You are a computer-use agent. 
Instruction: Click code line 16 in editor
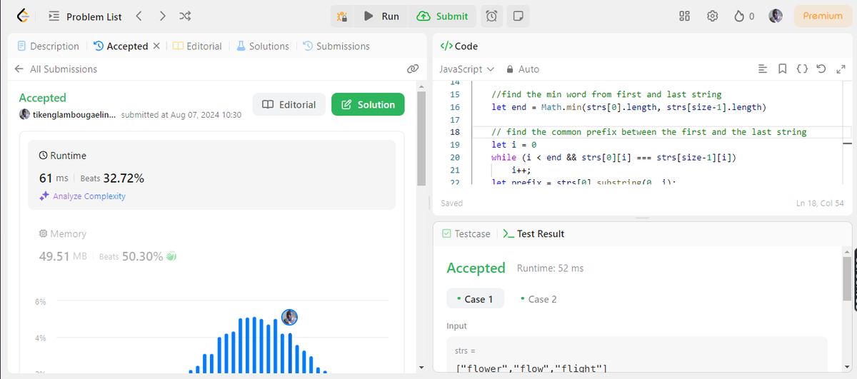click(628, 107)
